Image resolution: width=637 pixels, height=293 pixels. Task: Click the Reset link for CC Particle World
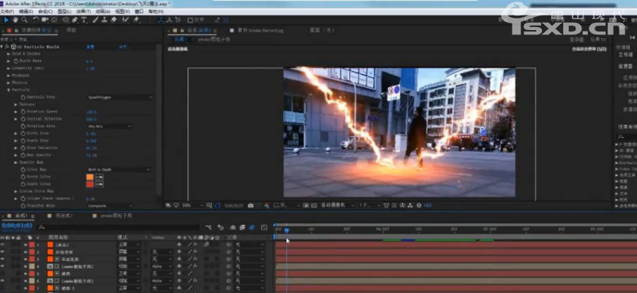tap(90, 47)
